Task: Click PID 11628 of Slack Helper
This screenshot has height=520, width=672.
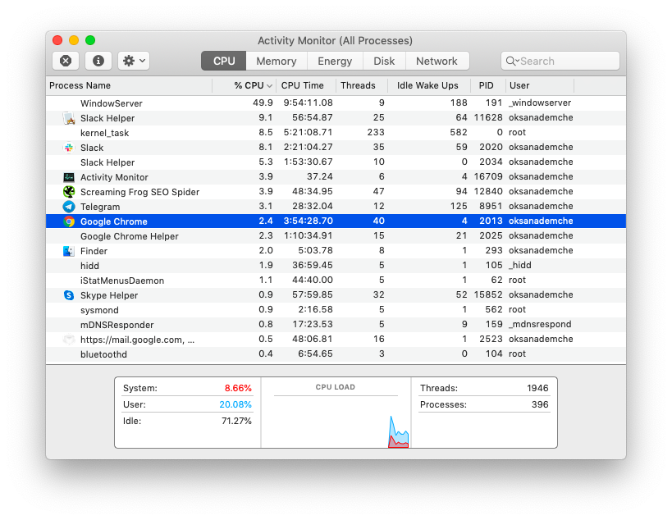Action: pyautogui.click(x=488, y=117)
